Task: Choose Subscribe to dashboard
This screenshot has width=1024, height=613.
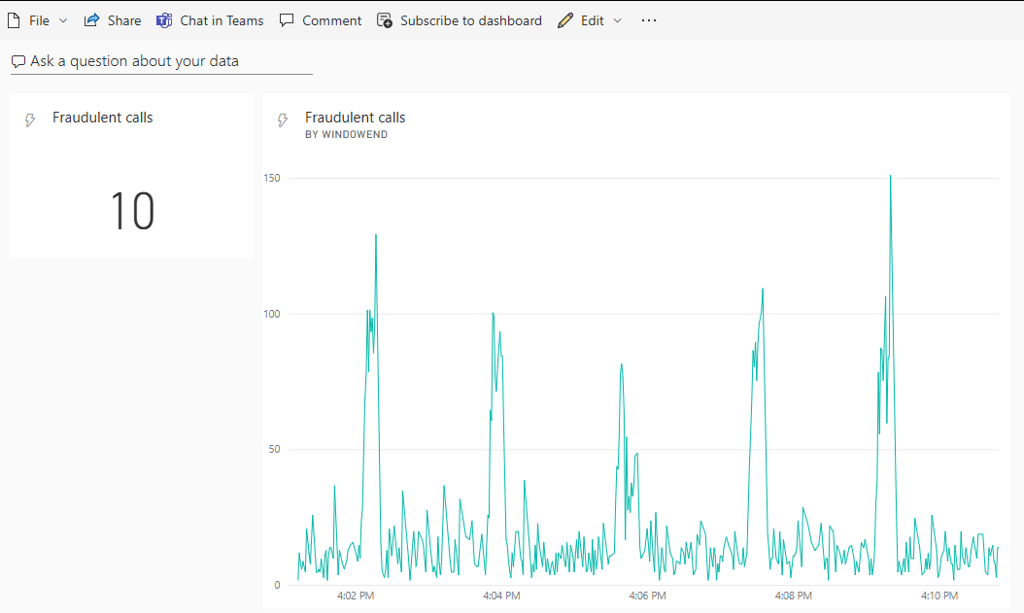Action: (471, 21)
